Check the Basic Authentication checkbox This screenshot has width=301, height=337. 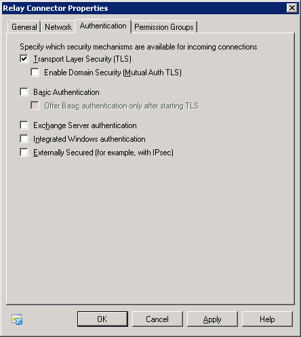click(x=24, y=92)
